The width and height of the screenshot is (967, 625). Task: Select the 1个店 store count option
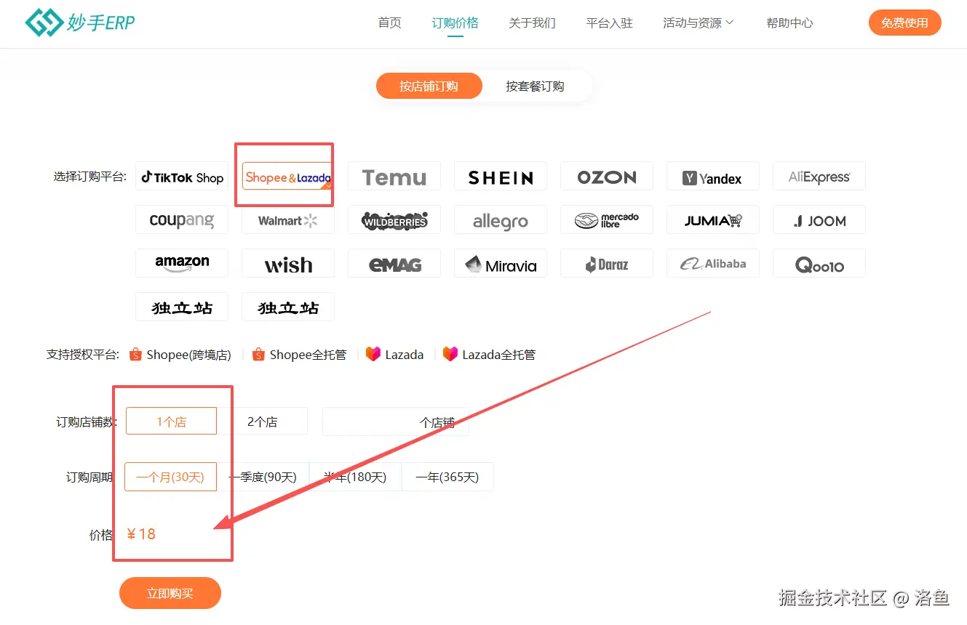(171, 422)
